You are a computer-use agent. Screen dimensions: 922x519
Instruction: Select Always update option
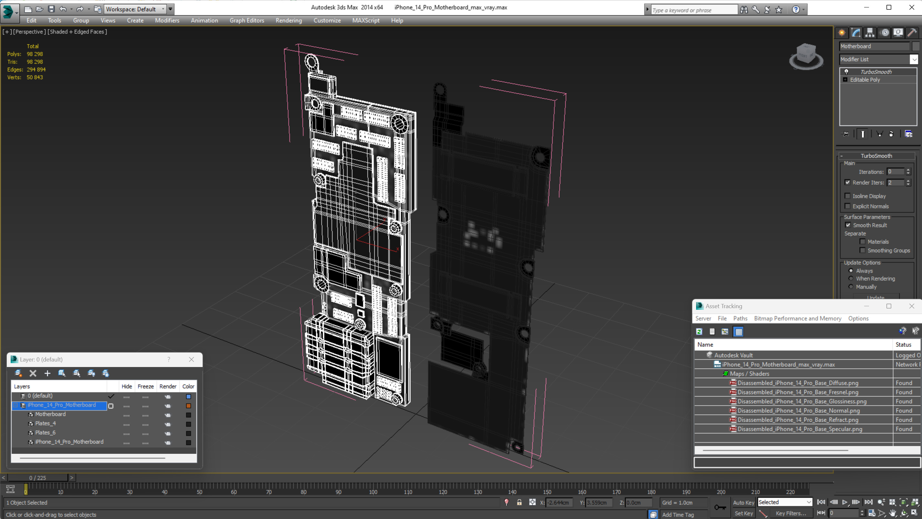point(851,270)
